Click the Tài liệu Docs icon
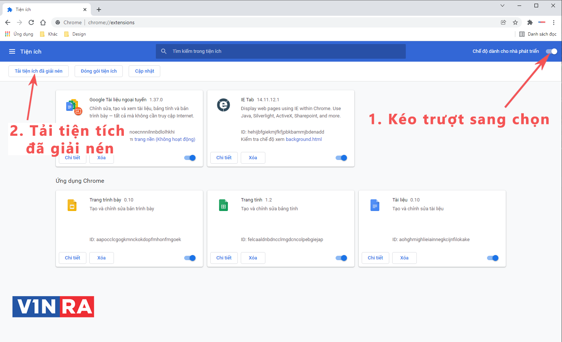This screenshot has width=562, height=342. click(375, 205)
